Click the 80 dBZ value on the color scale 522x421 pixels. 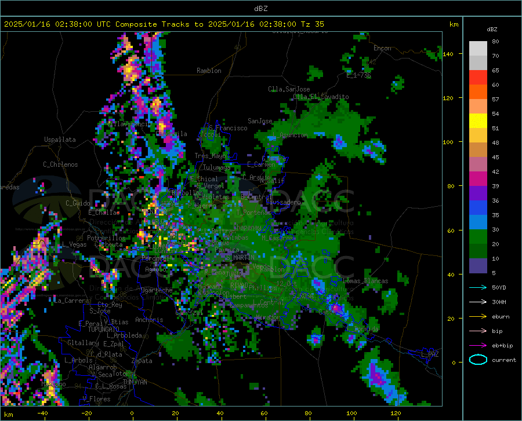click(495, 42)
